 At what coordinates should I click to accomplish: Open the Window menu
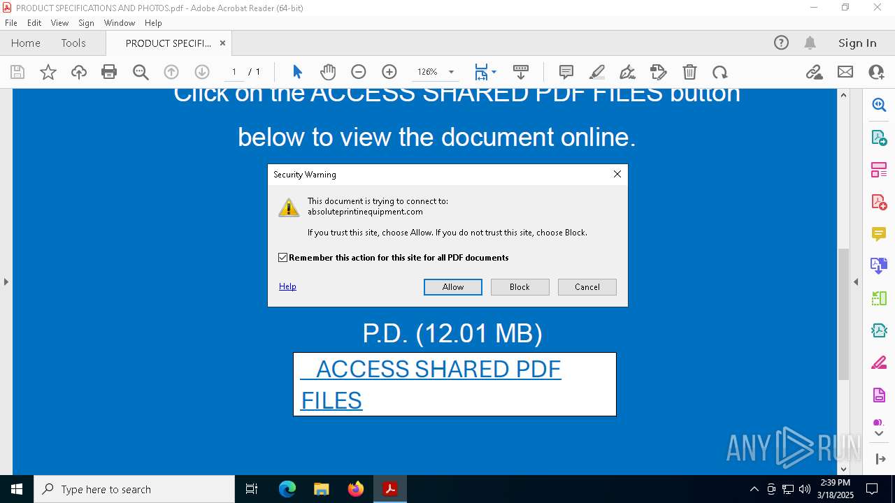120,23
